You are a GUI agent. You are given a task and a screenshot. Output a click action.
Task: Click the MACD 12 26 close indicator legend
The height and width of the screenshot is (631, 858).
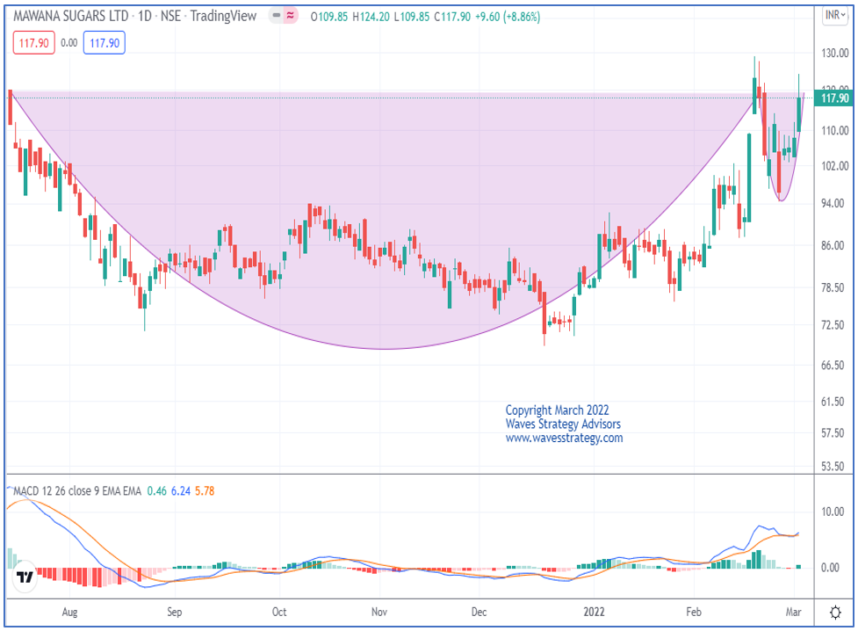pos(77,490)
